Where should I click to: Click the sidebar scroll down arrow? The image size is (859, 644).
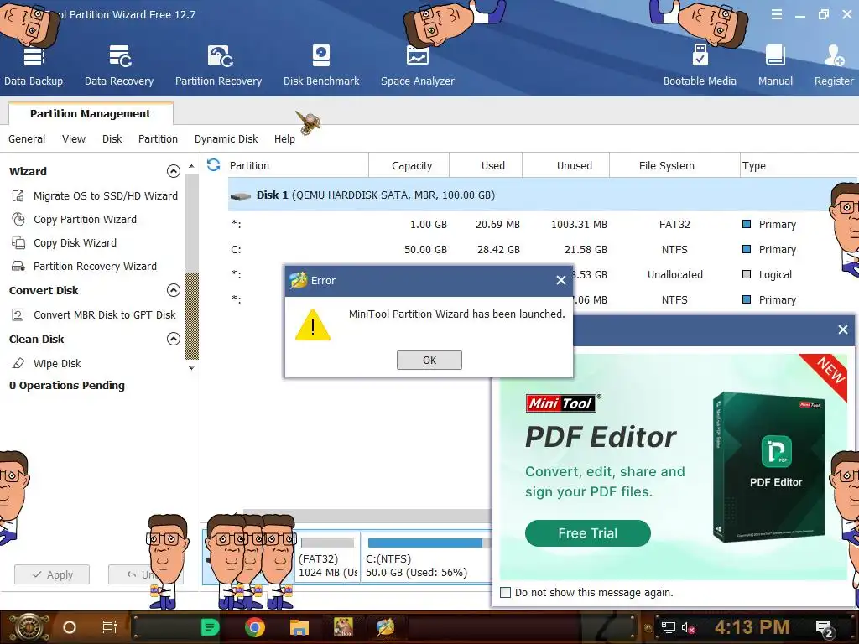pyautogui.click(x=191, y=368)
